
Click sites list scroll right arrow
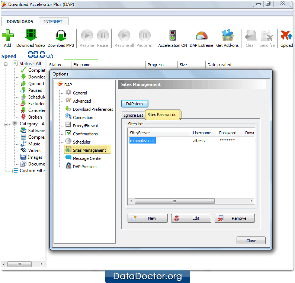pyautogui.click(x=251, y=201)
